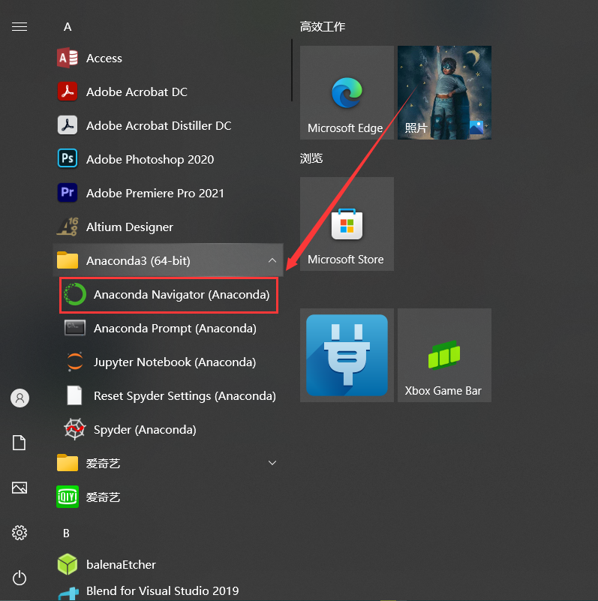598x601 pixels.
Task: Launch Anaconda Navigator (Anaconda) text entry
Action: [x=182, y=295]
